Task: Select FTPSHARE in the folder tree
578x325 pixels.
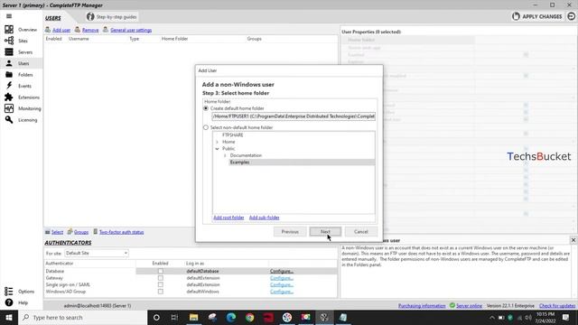Action: pos(233,135)
